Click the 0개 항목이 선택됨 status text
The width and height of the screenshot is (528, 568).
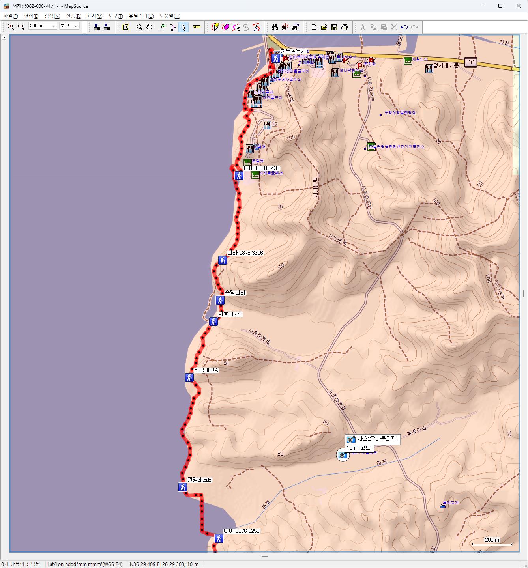point(21,564)
